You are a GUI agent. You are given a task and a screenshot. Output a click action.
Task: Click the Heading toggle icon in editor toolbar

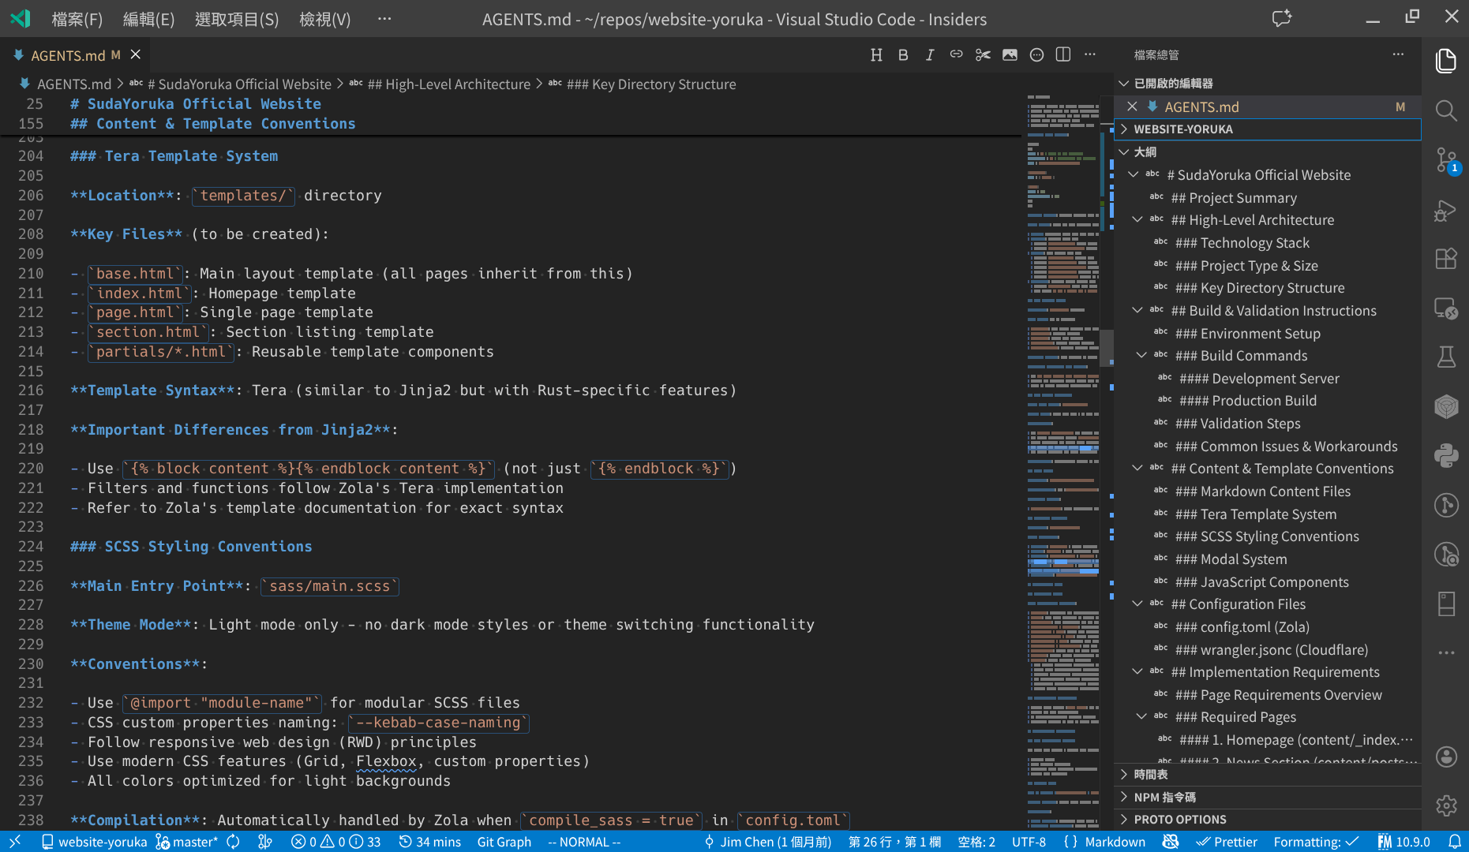point(876,54)
